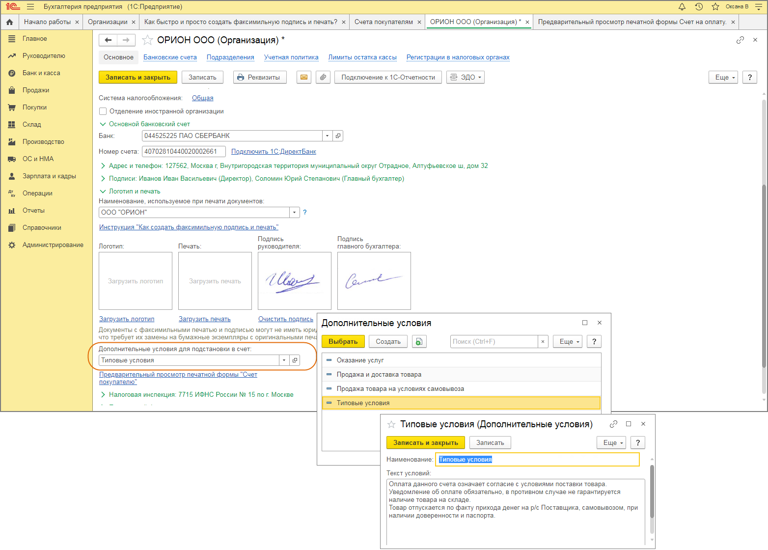Click Подключение к 1С-Отчетности button

388,77
